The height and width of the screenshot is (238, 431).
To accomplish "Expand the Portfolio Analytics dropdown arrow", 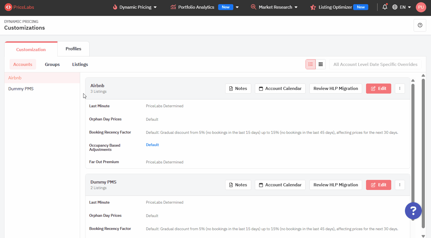I will 237,7.
